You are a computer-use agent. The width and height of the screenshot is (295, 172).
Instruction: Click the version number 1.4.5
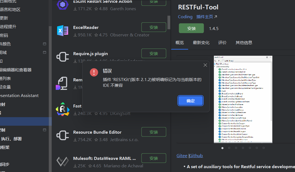point(214,29)
